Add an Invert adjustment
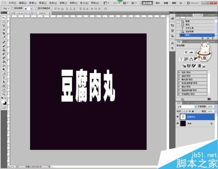This screenshot has width=218, height=169. click(x=184, y=66)
